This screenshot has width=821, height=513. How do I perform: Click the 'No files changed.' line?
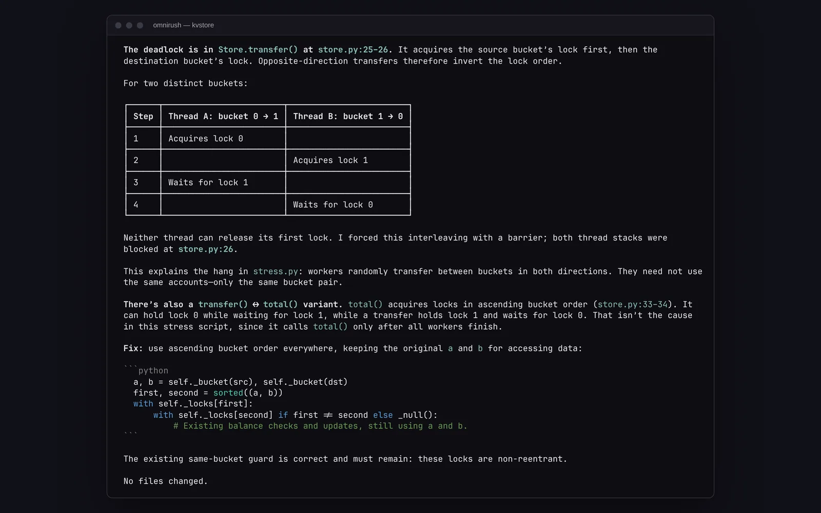point(166,481)
